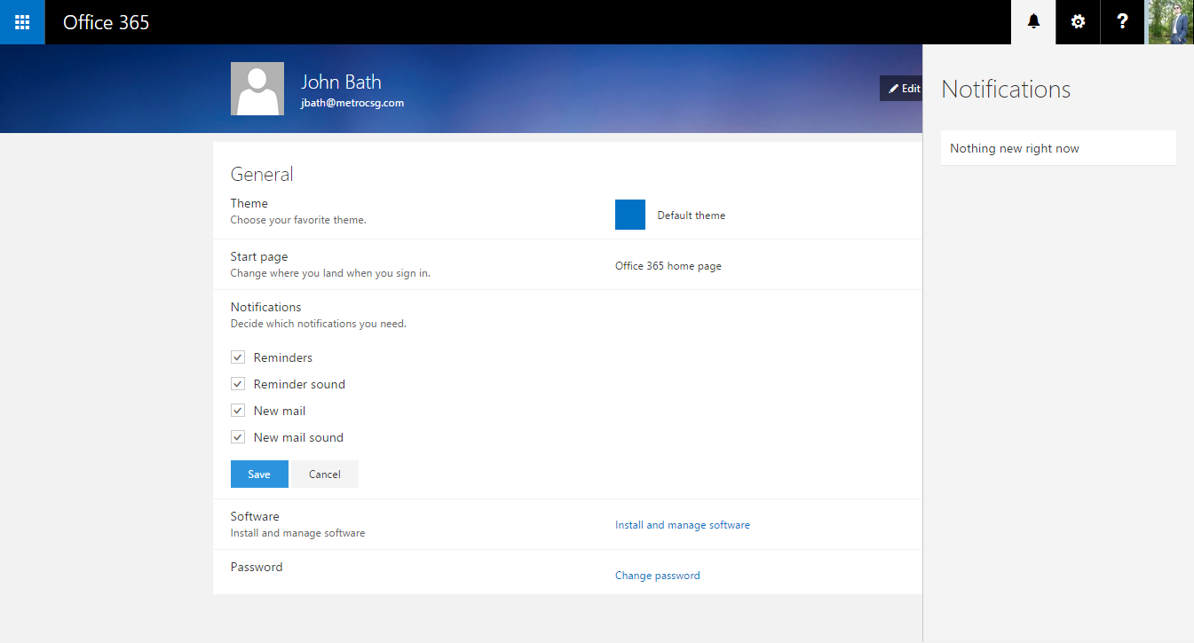
Task: Open the Notifications bell
Action: pos(1032,21)
